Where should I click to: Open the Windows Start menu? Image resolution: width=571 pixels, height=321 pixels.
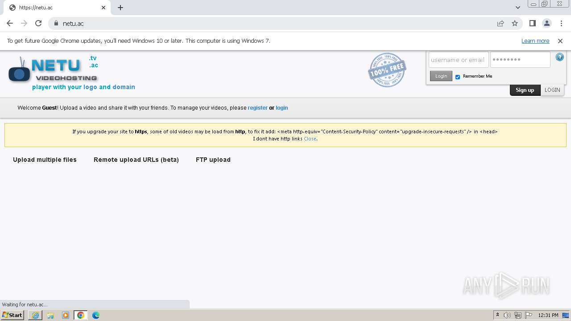tap(12, 315)
